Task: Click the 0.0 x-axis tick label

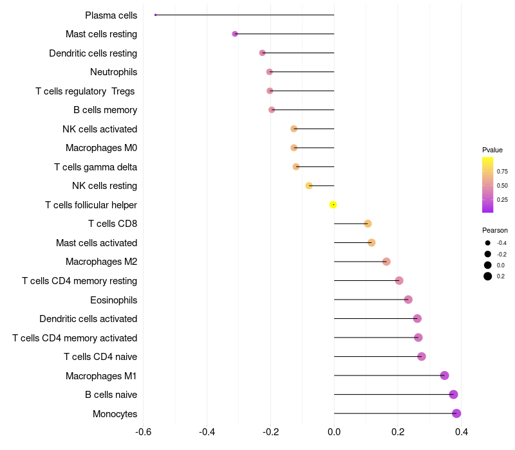Action: click(x=334, y=431)
